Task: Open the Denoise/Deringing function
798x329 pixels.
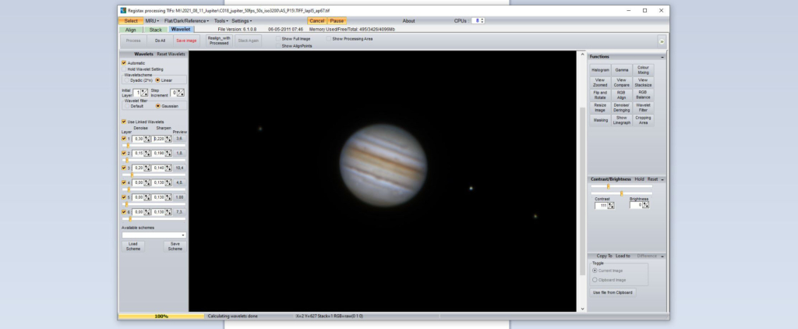Action: pos(621,108)
